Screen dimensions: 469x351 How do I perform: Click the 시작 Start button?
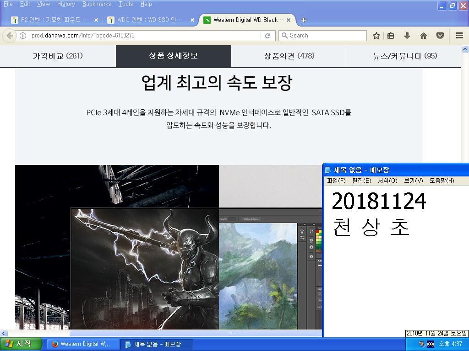tap(21, 344)
